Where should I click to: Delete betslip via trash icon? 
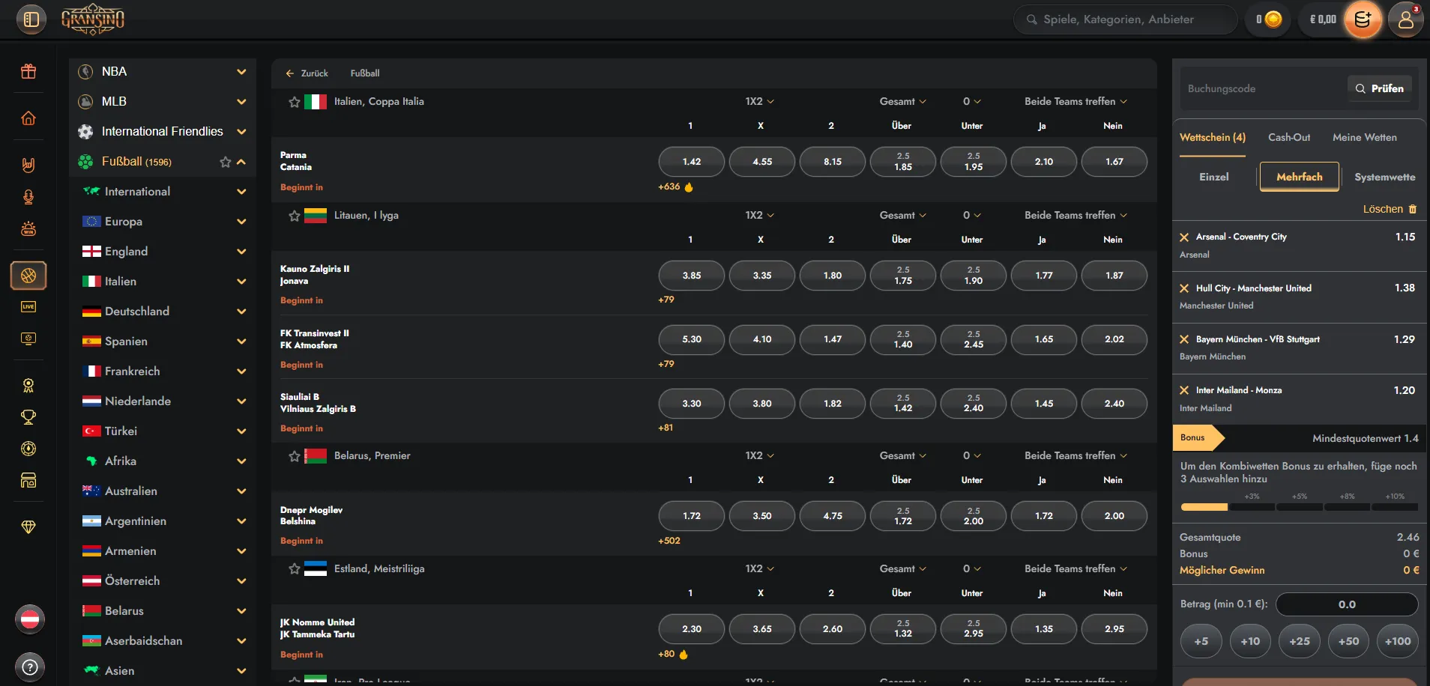[1413, 210]
